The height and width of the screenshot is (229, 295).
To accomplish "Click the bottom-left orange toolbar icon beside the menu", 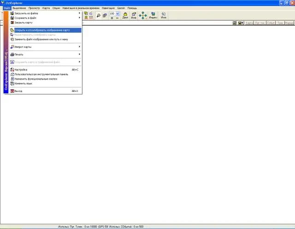I will pos(86,17).
